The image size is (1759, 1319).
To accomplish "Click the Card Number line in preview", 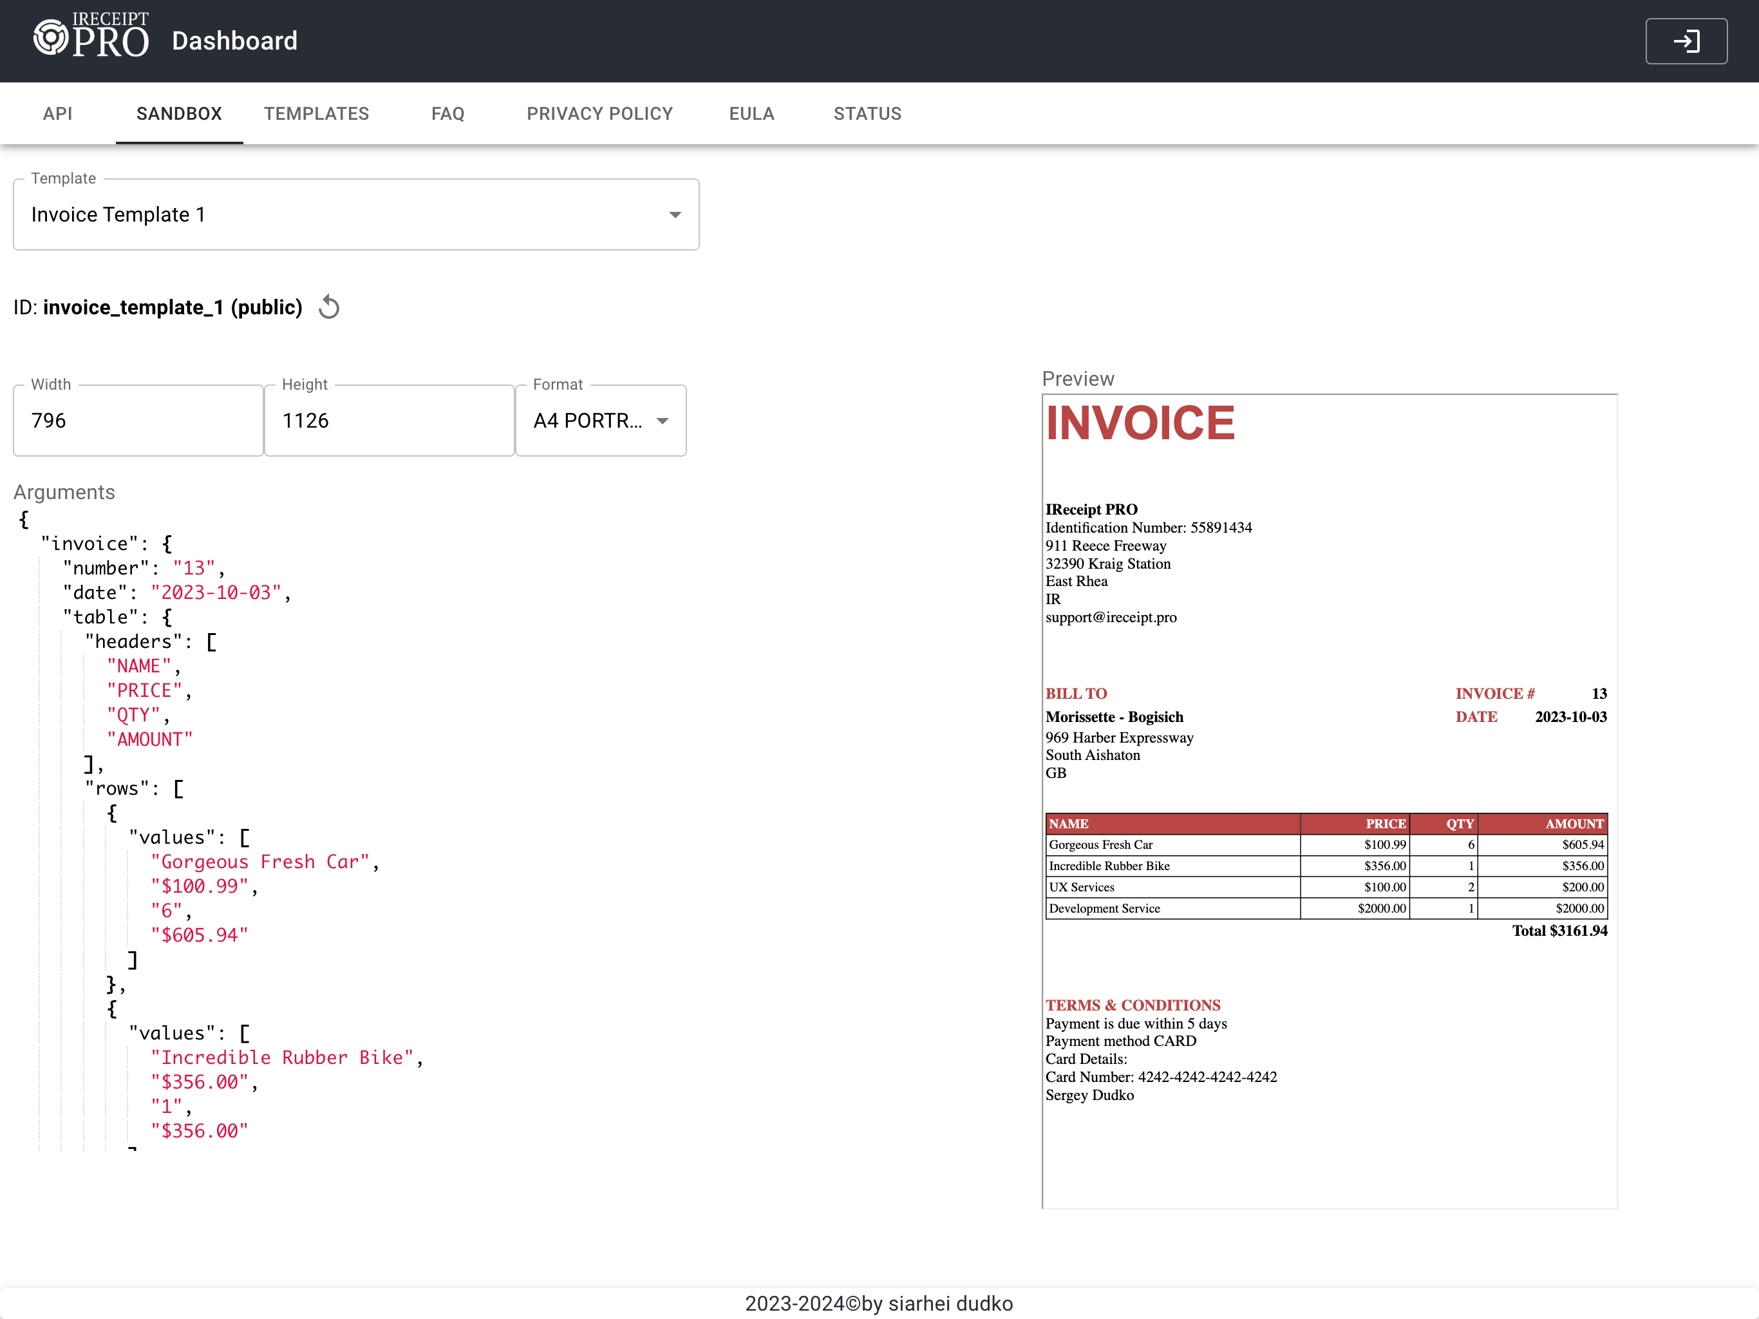I will point(1161,1077).
